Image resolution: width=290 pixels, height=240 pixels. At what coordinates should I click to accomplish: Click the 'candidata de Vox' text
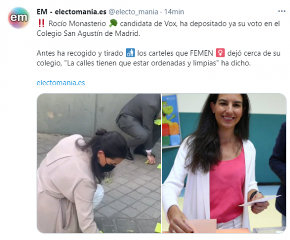click(148, 23)
